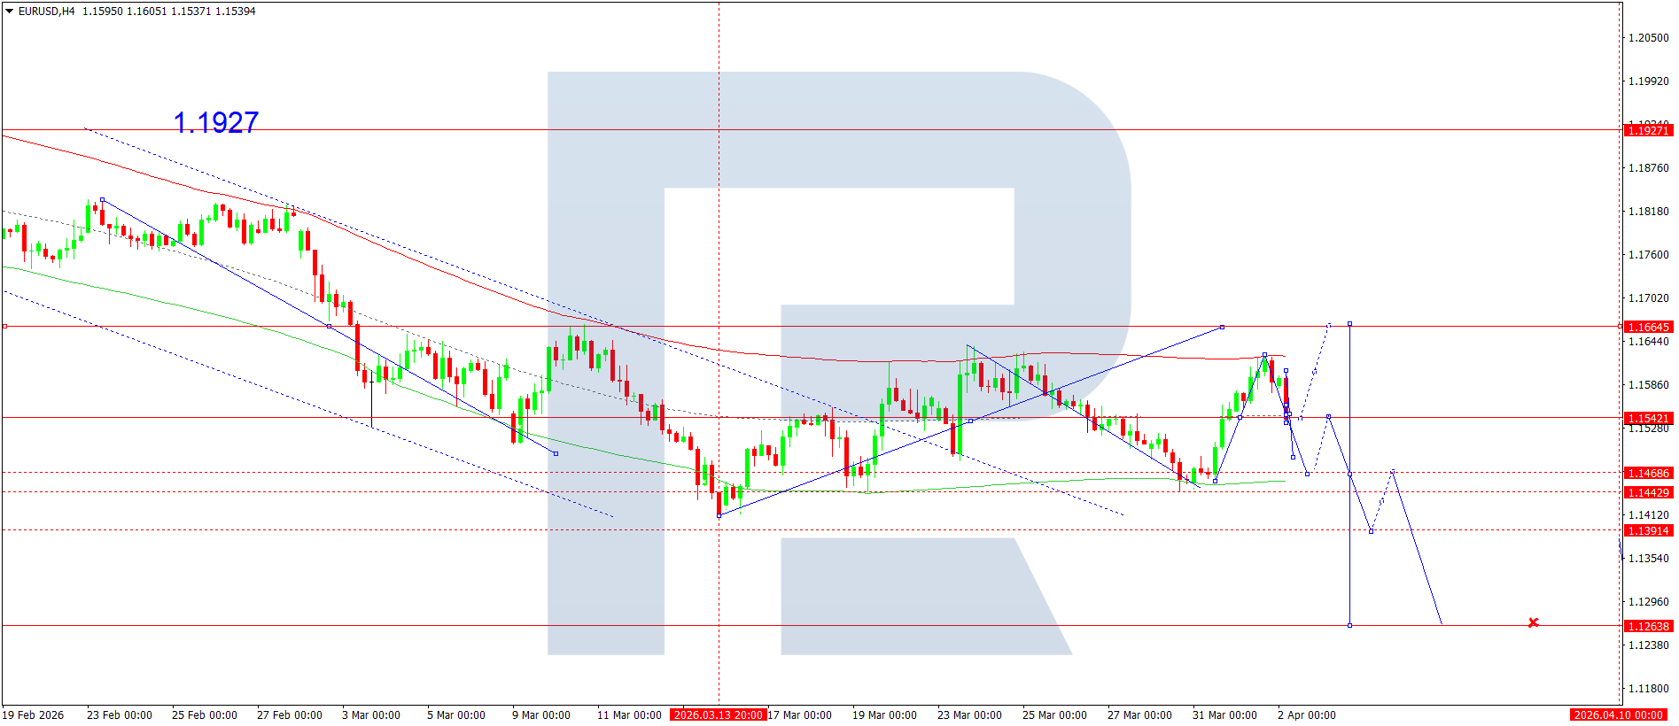Select handle at left end of 1.16645 line

[x=4, y=327]
